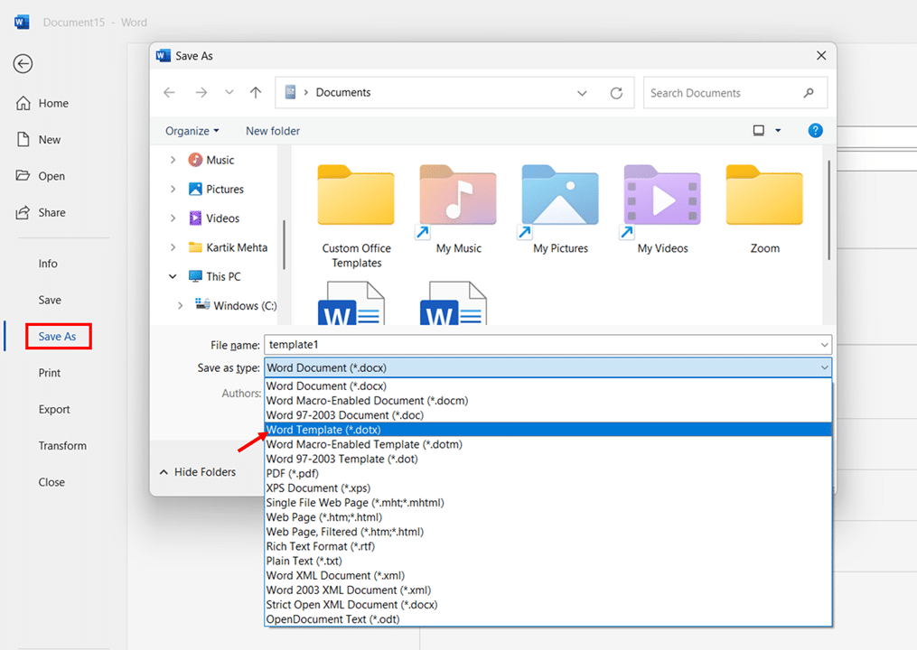Click the back navigation arrow in dialog

170,92
